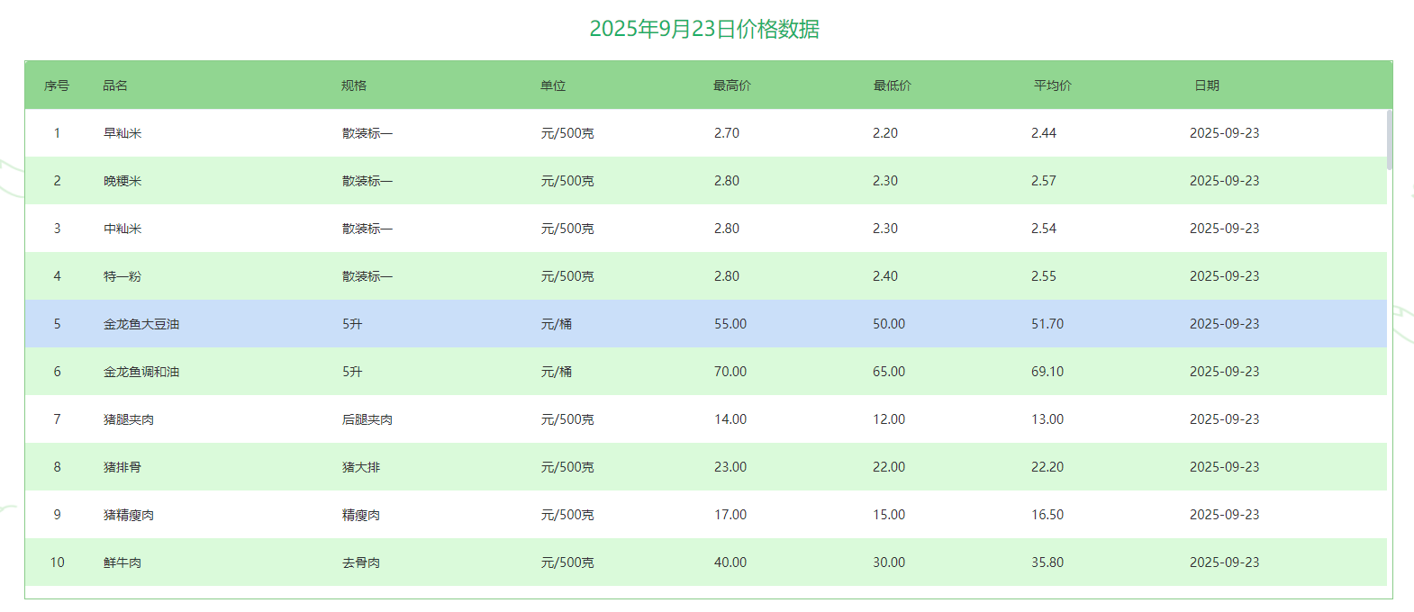The width and height of the screenshot is (1414, 612).
Task: Click the average price 22.20 cell
Action: (x=1047, y=467)
